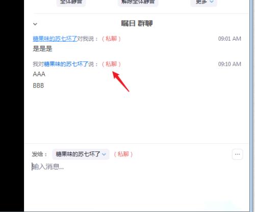Click the red 私聊 tag on 09:10 message
This screenshot has width=255, height=212.
point(111,64)
